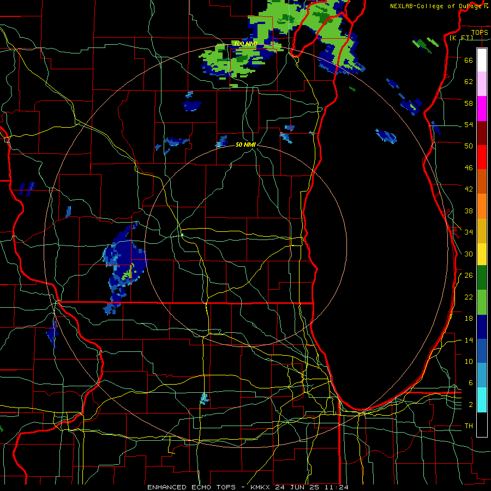Click the legend value 34
Viewport: 491px width, 491px height.
[x=469, y=232]
